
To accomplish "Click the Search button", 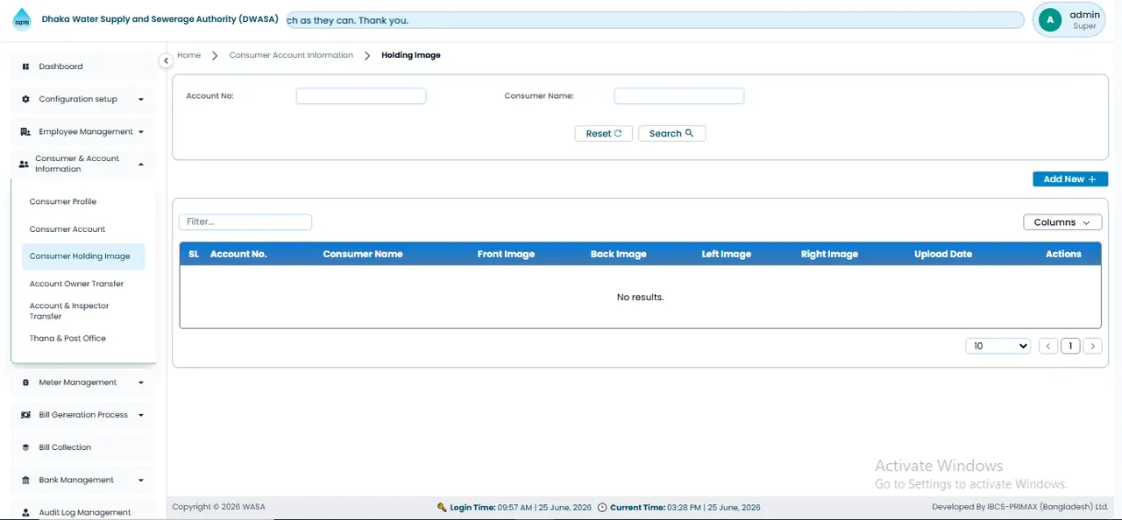I will click(671, 133).
